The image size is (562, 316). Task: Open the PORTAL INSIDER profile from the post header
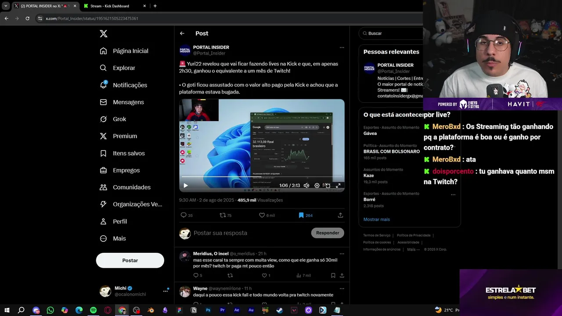coord(211,47)
